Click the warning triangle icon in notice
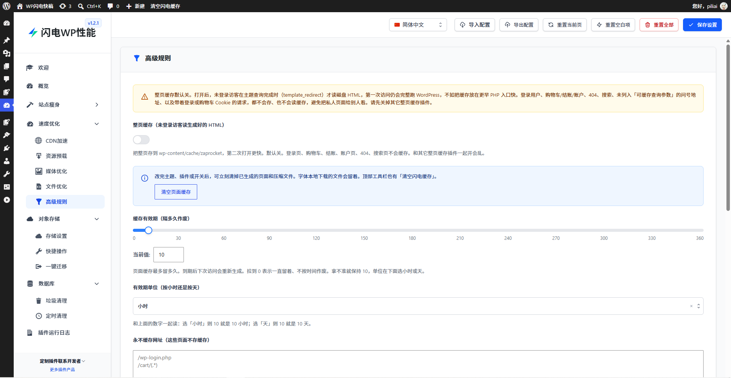The height and width of the screenshot is (378, 731). pyautogui.click(x=145, y=97)
